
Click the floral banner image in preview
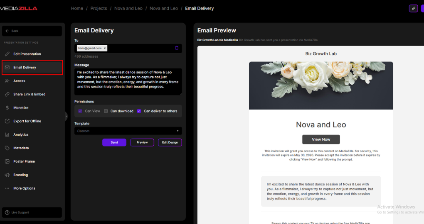321,85
